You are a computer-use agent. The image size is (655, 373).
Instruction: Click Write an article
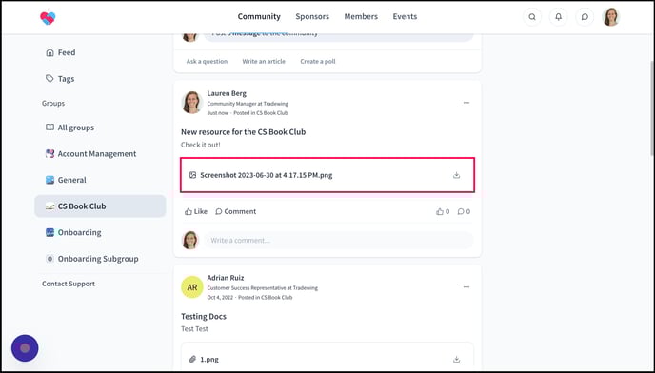click(264, 62)
